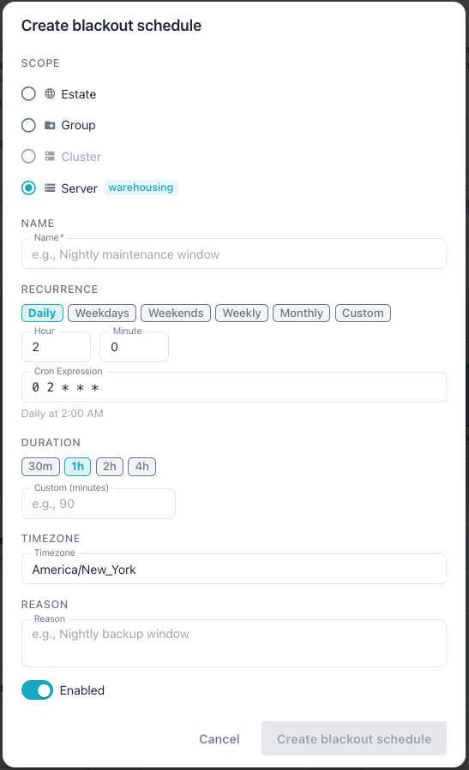Click the Cancel button
Viewport: 469px width, 770px height.
219,738
